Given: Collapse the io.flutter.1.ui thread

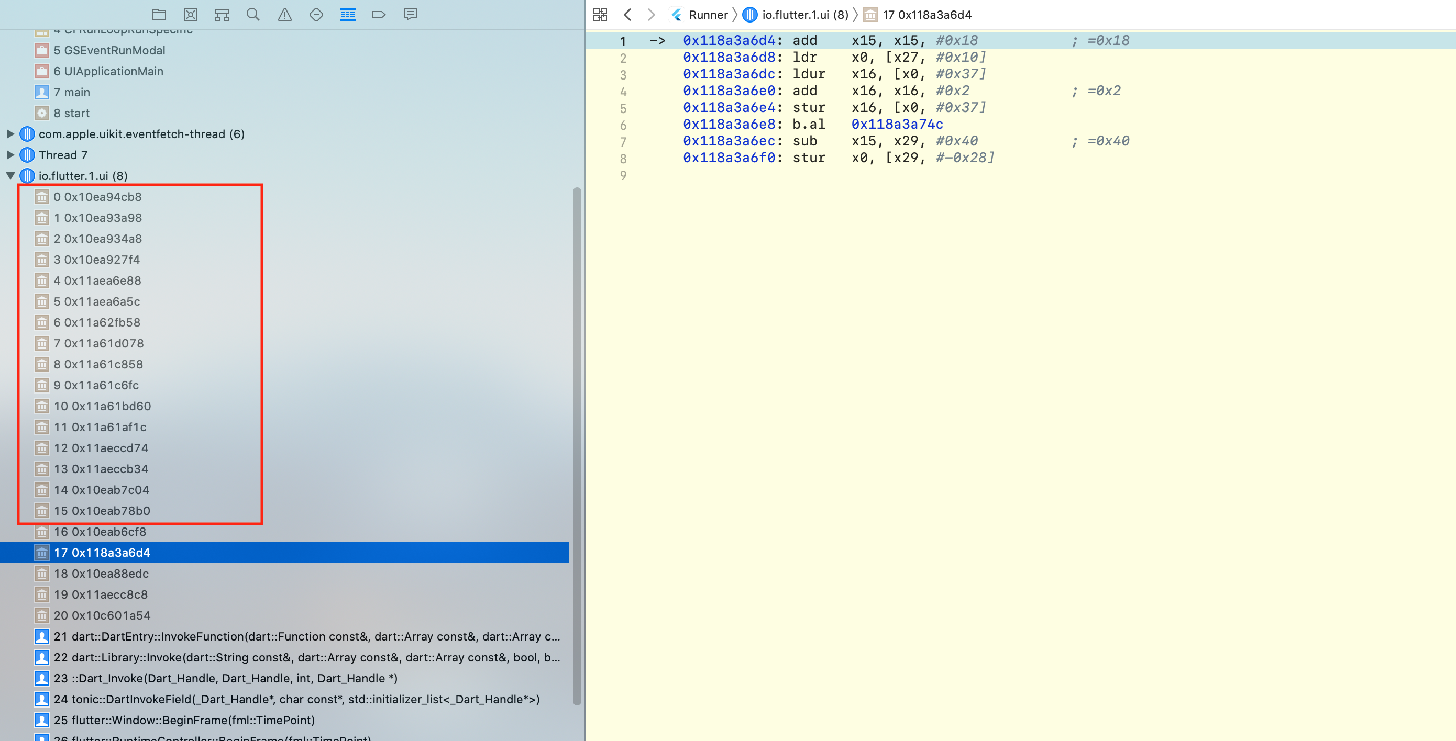Looking at the screenshot, I should pyautogui.click(x=10, y=176).
